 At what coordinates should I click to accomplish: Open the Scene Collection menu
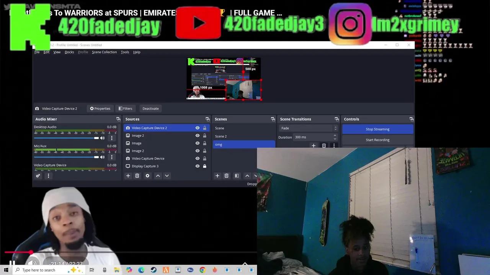click(104, 52)
